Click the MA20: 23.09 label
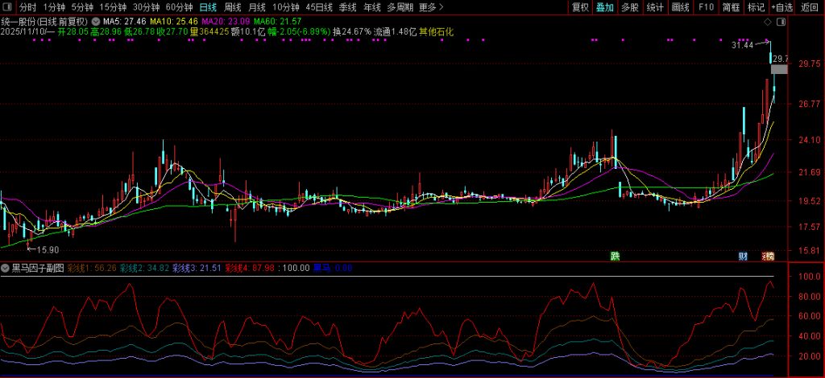This screenshot has width=825, height=378. point(226,22)
